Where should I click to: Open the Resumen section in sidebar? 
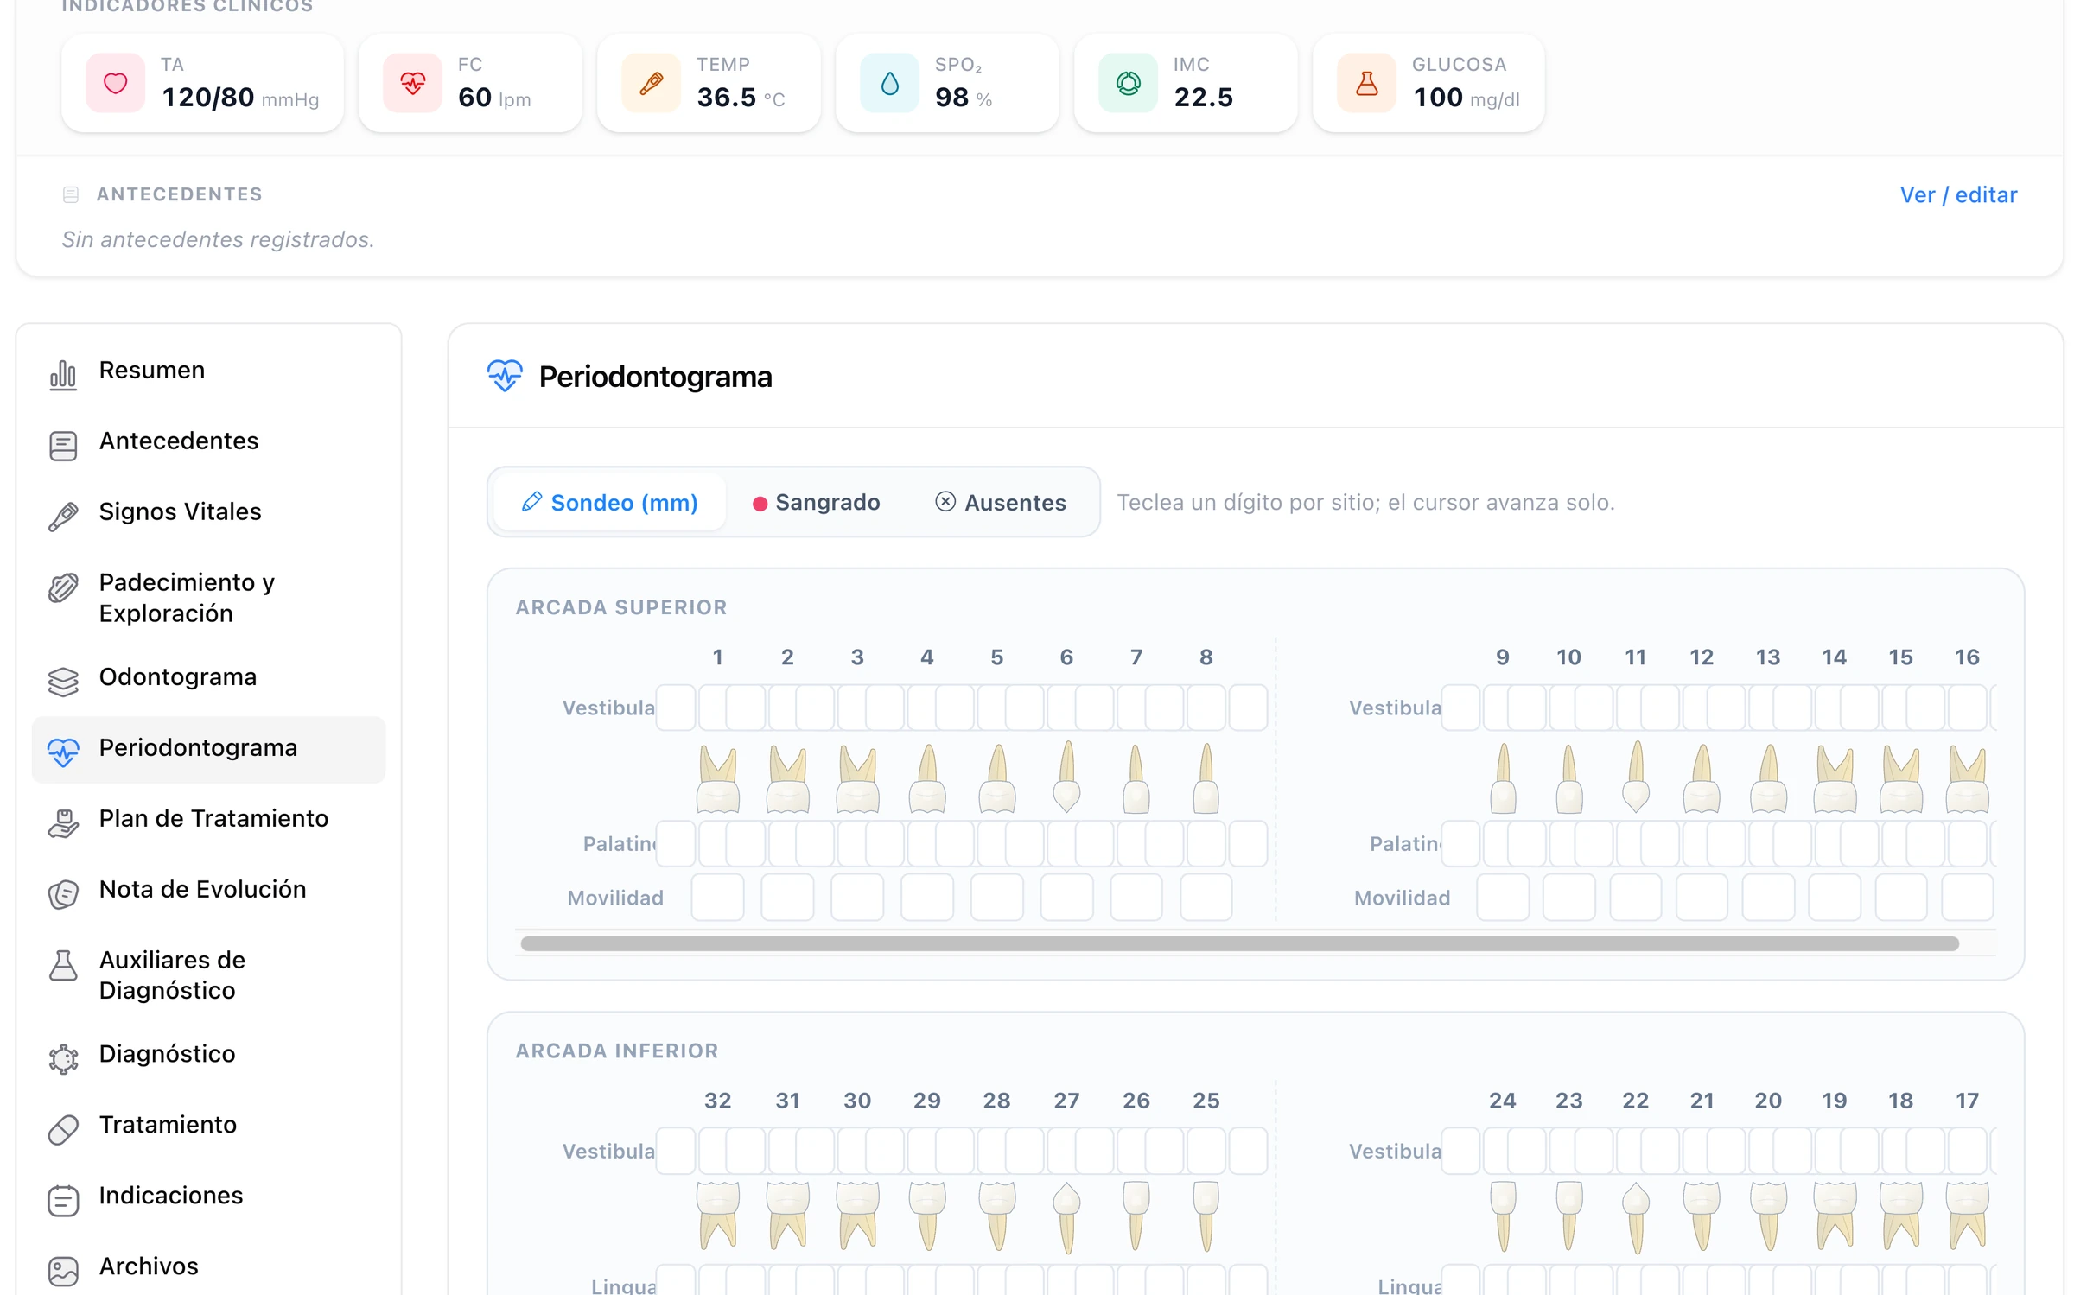pyautogui.click(x=208, y=371)
